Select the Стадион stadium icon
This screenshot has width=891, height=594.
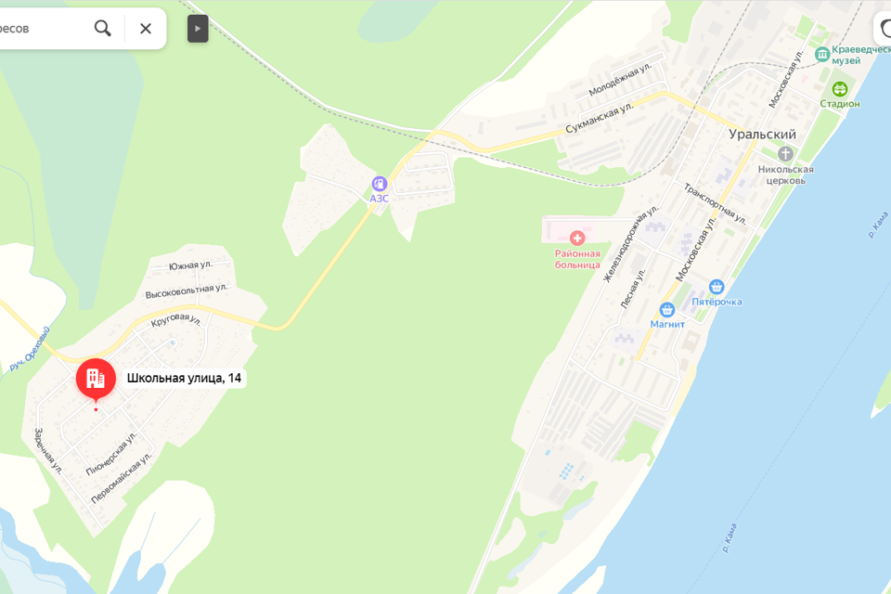[839, 89]
